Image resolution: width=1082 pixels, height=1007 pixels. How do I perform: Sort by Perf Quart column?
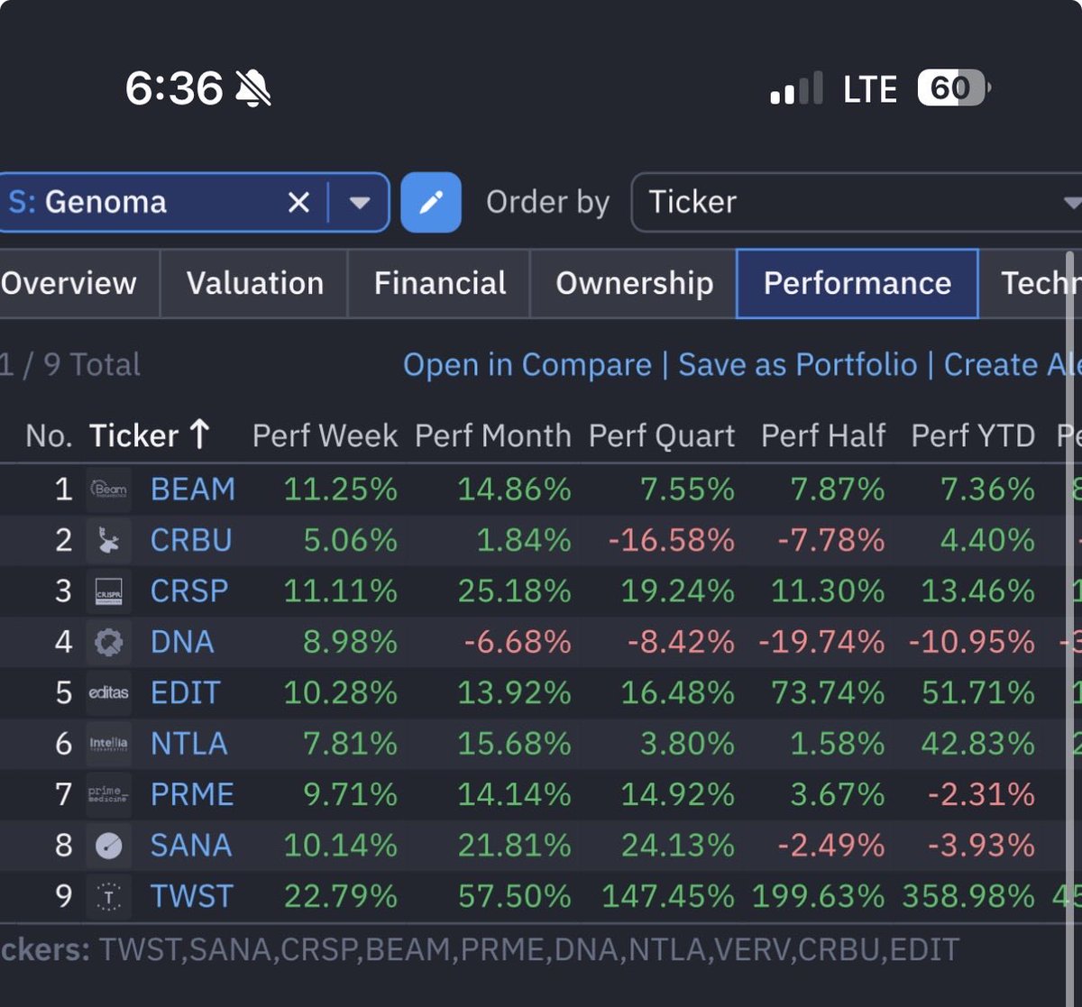[x=662, y=436]
